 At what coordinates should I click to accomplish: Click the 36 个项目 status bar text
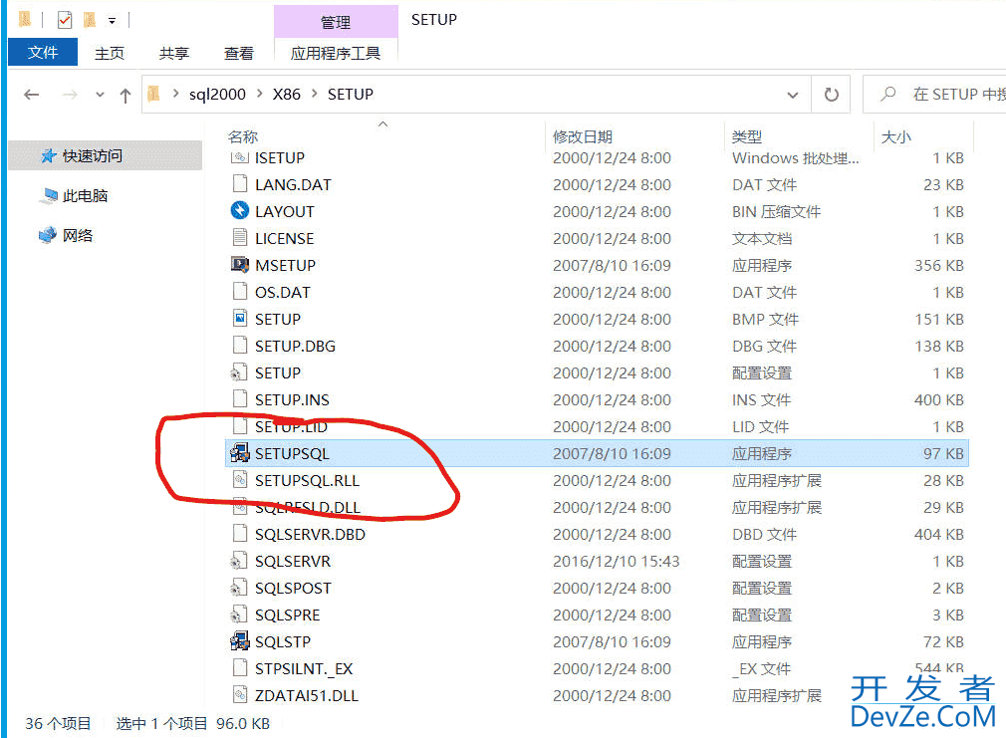point(58,724)
